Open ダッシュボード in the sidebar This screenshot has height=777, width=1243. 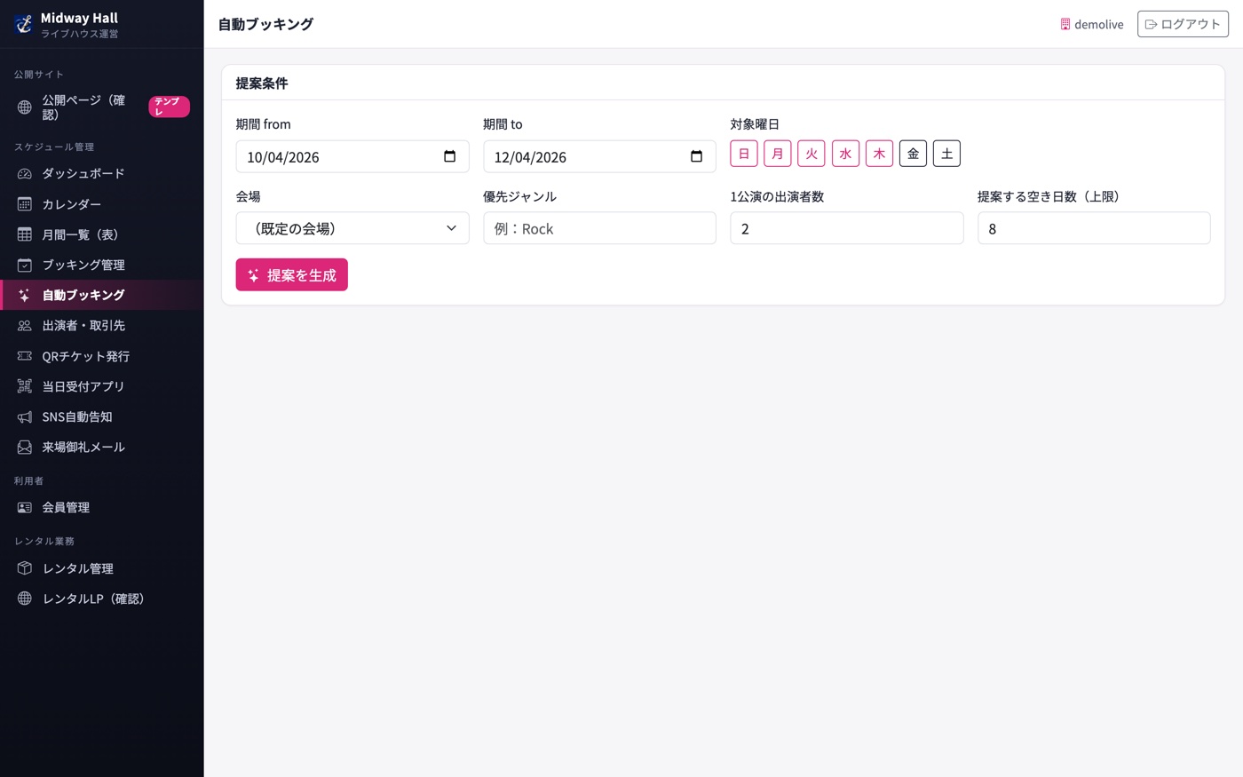pyautogui.click(x=102, y=174)
